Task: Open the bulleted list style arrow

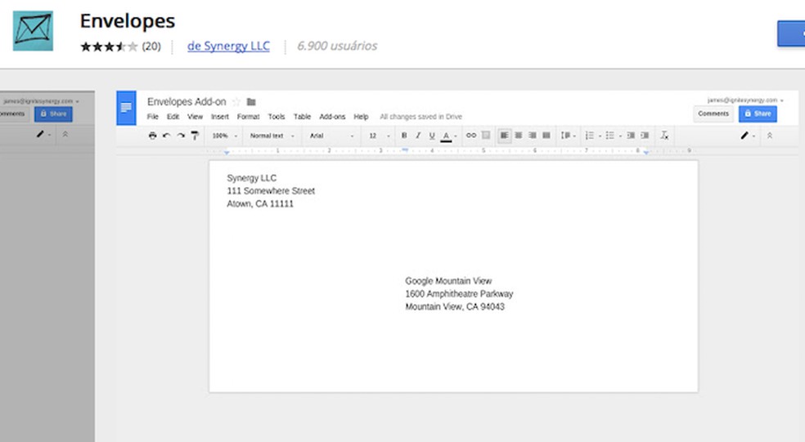Action: click(620, 136)
